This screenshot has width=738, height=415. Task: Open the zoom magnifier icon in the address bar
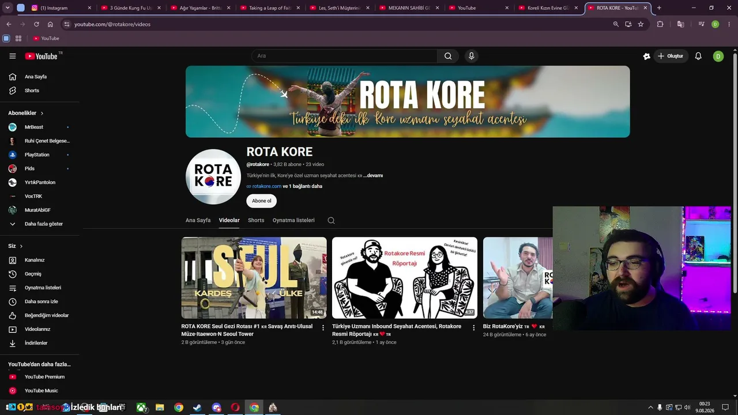coord(616,24)
